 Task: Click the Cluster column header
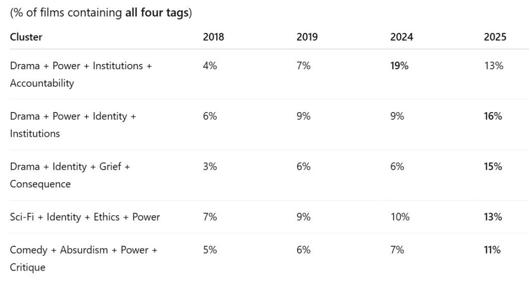[26, 37]
